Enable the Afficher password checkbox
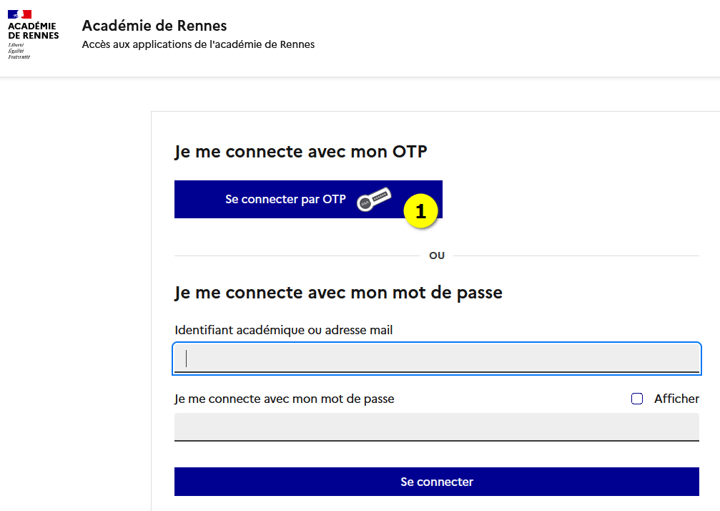 click(x=637, y=399)
